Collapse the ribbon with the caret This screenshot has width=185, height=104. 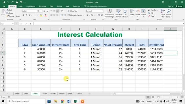pyautogui.click(x=183, y=19)
